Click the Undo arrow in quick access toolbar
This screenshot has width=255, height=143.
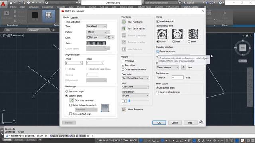pyautogui.click(x=33, y=3)
